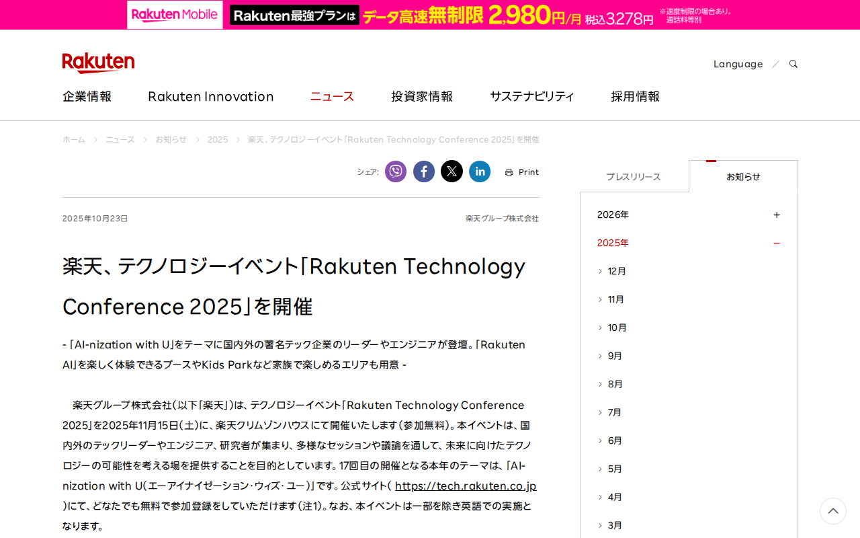Share article on X
This screenshot has width=860, height=538.
pyautogui.click(x=451, y=171)
